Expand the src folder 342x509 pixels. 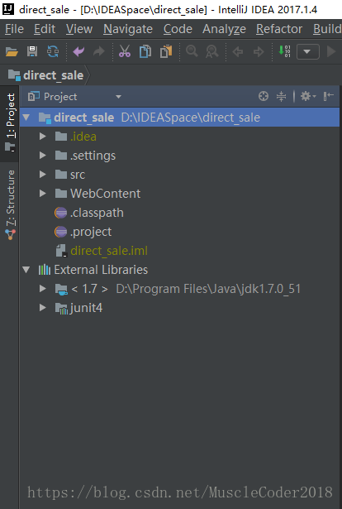click(42, 175)
